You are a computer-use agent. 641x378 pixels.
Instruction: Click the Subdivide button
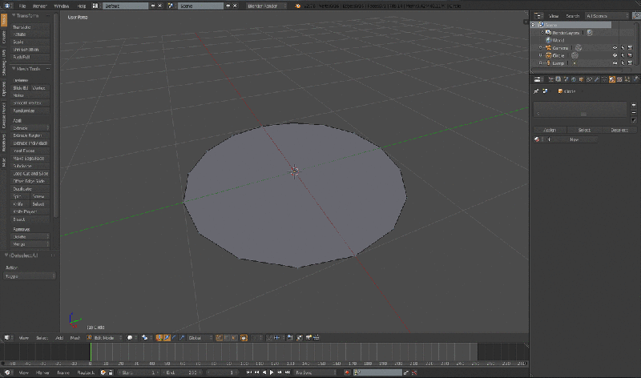[30, 166]
